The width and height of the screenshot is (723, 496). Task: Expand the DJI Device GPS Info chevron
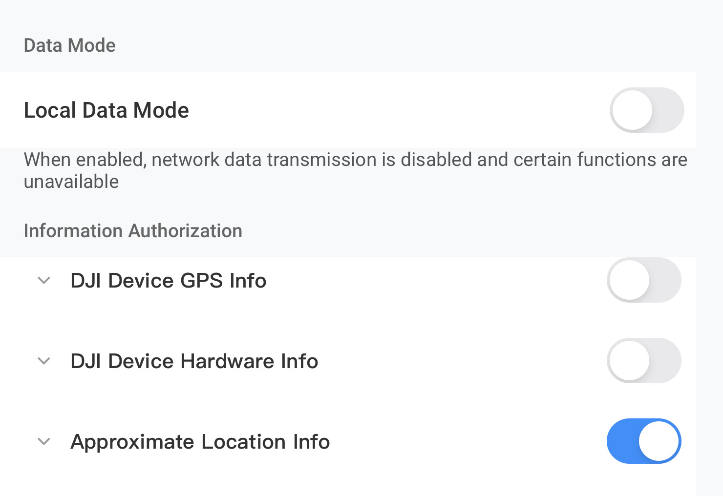coord(44,281)
